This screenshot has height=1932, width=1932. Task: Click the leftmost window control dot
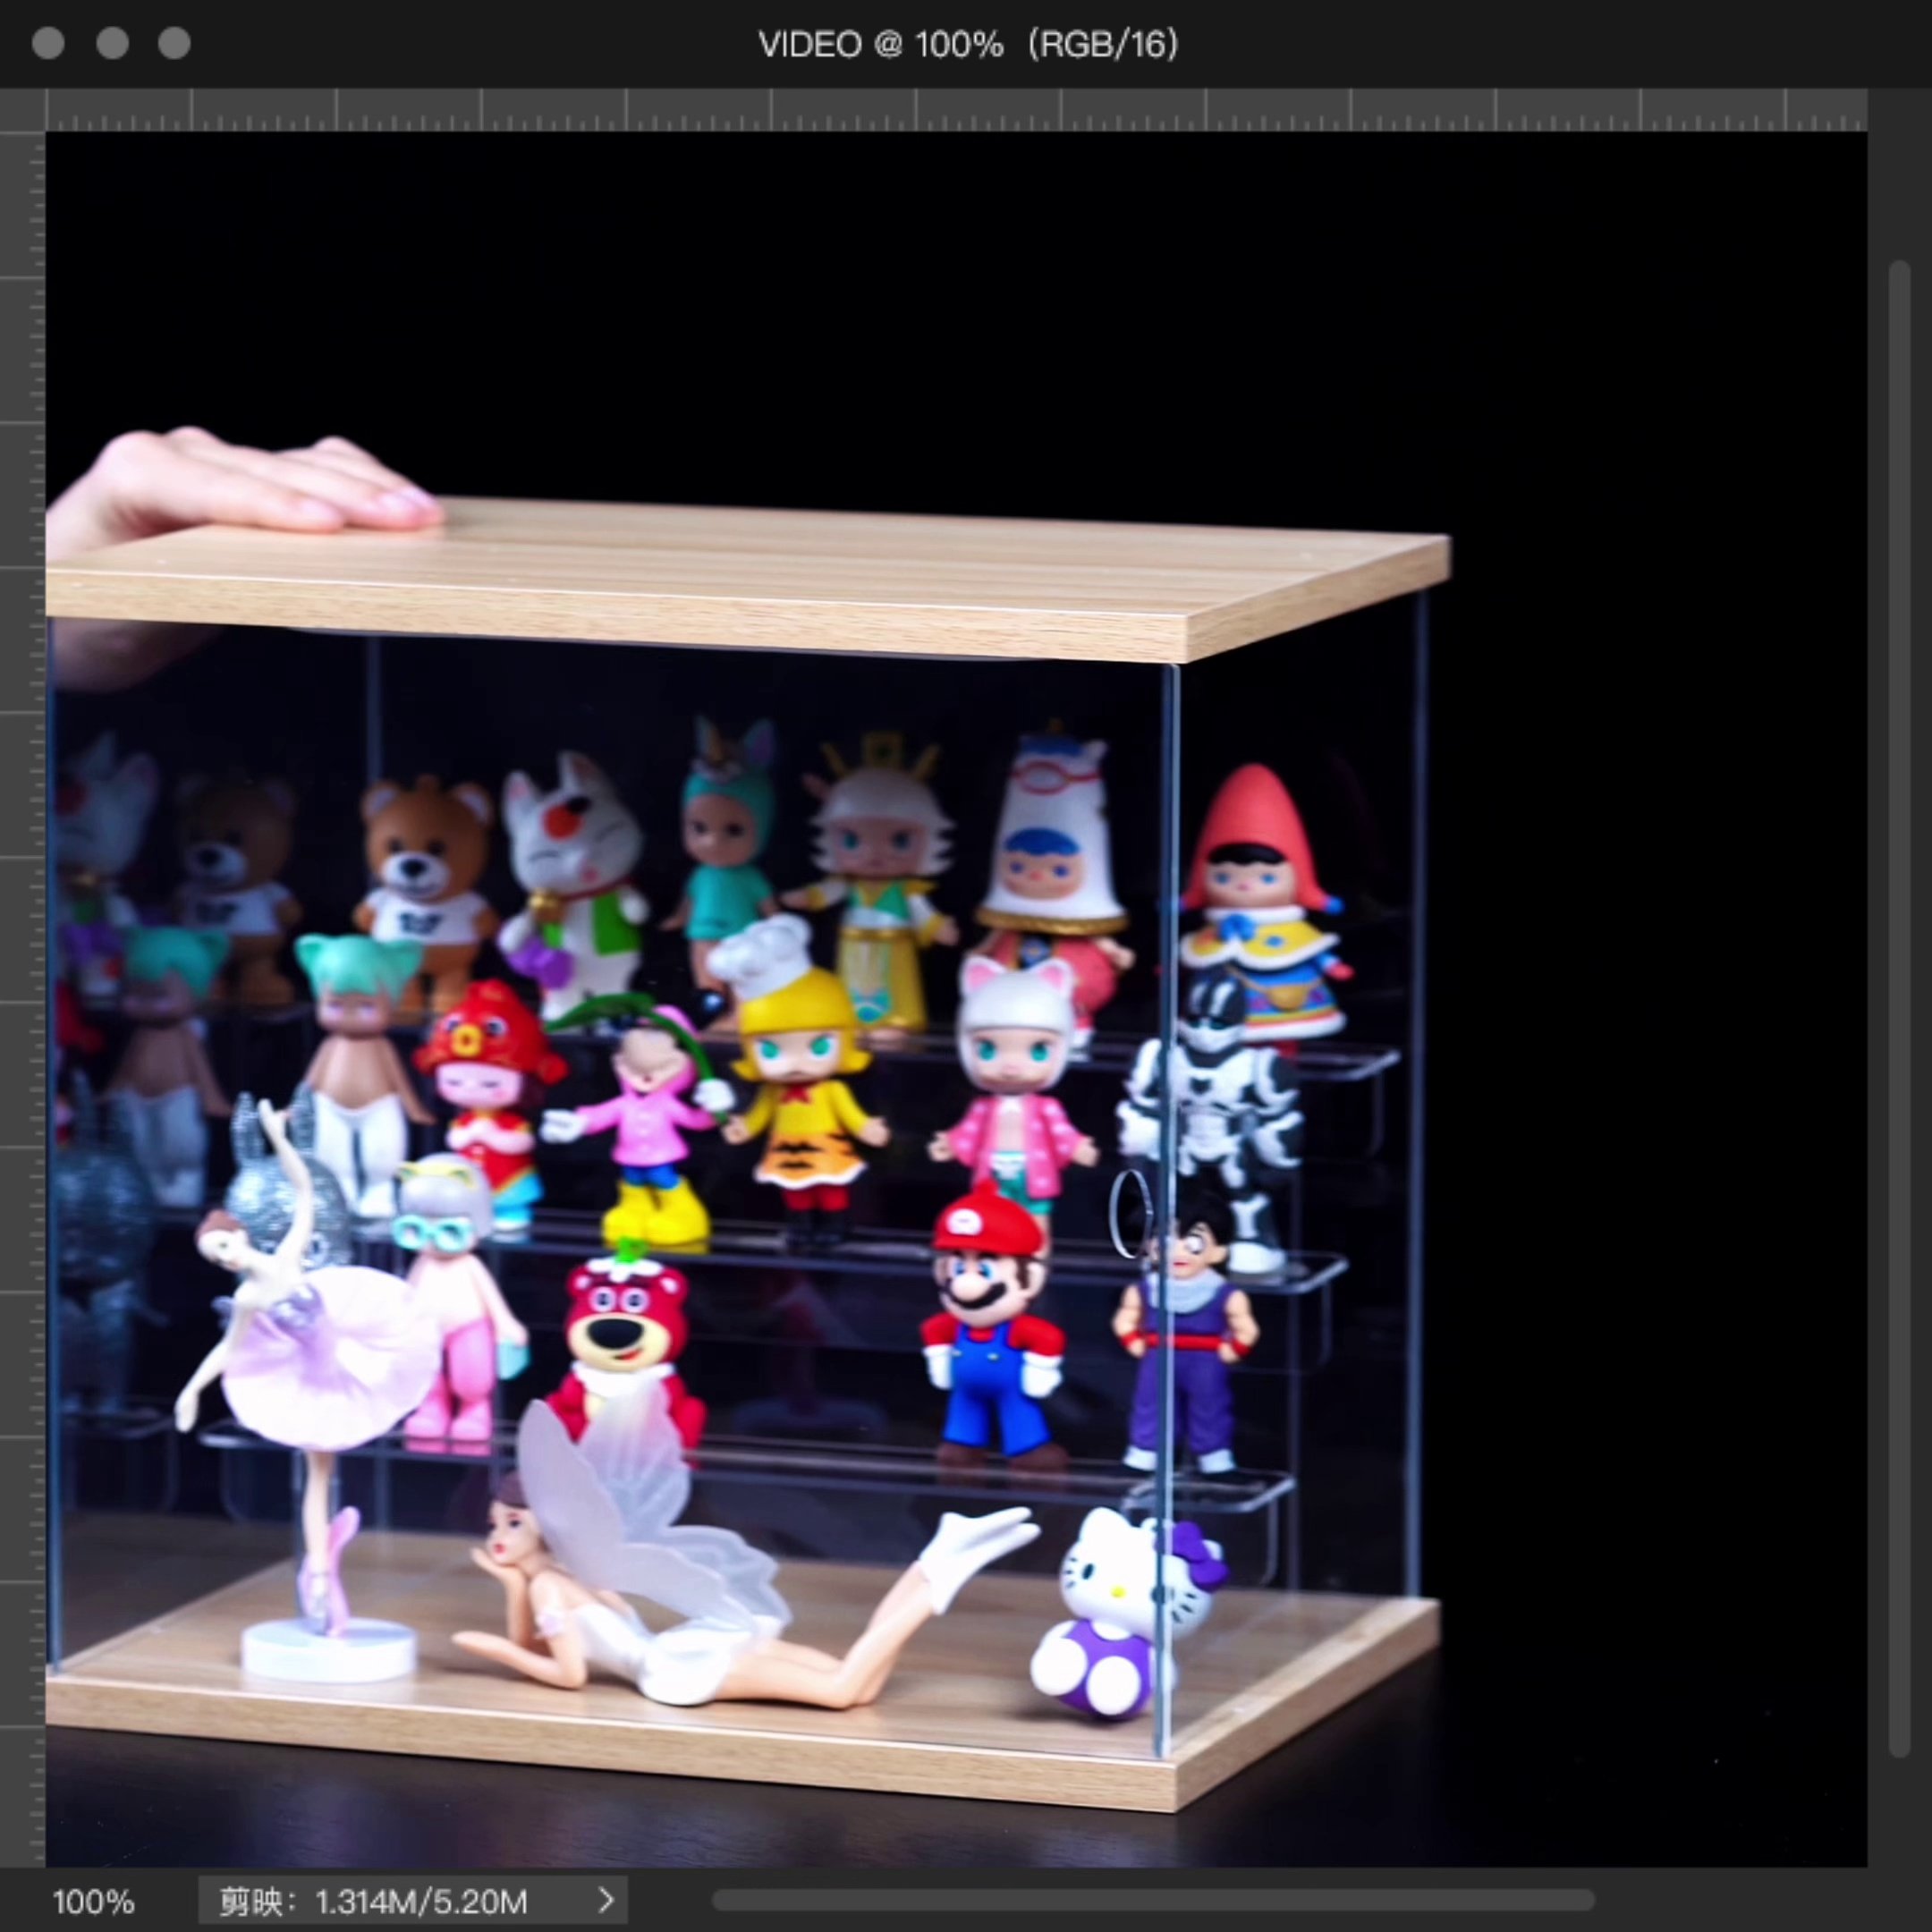coord(48,44)
